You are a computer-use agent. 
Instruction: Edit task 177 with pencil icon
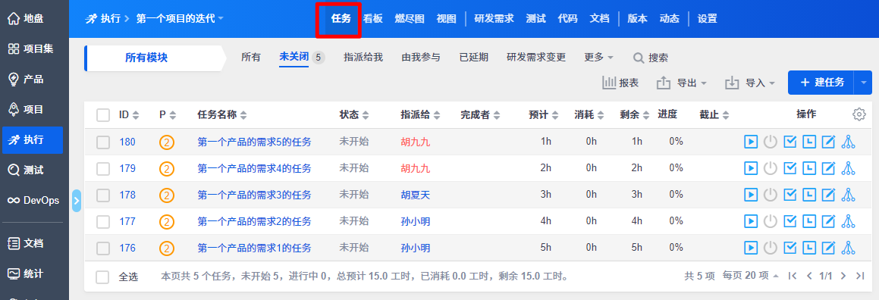pyautogui.click(x=828, y=221)
